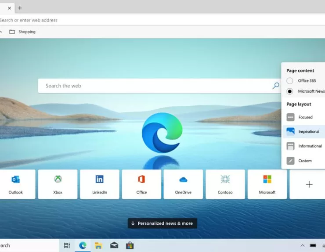The width and height of the screenshot is (325, 252).
Task: Open a new tab with plus button
Action: pyautogui.click(x=20, y=8)
